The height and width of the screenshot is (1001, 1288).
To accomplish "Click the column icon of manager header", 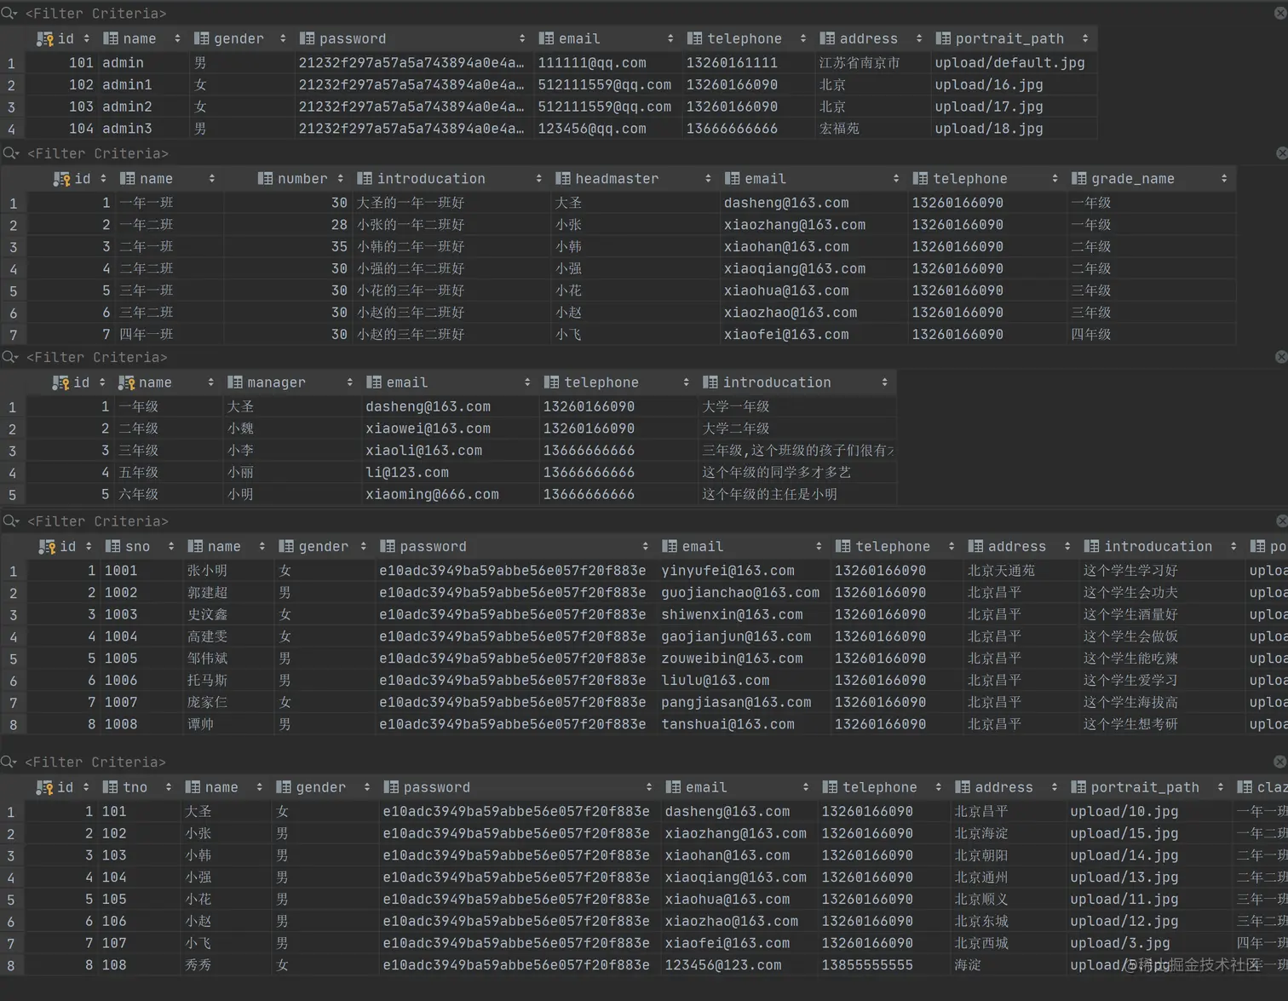I will pos(235,383).
